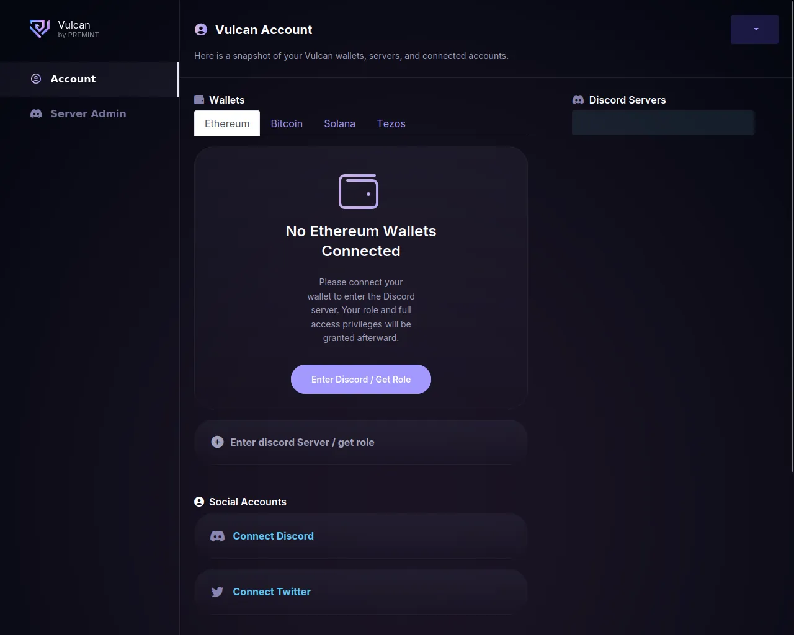The width and height of the screenshot is (794, 635).
Task: Click the Discord Servers loading placeholder bar
Action: click(x=663, y=123)
